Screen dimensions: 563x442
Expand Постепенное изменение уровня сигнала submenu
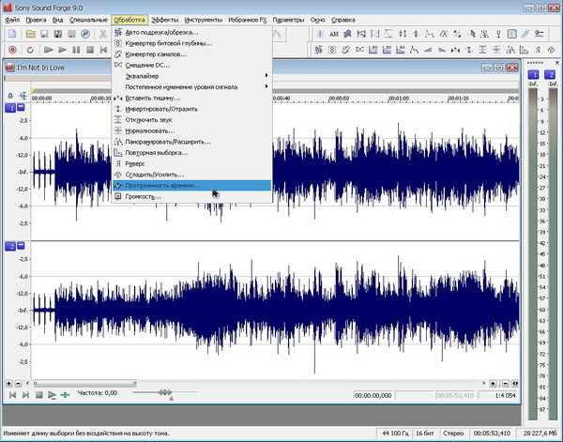192,87
